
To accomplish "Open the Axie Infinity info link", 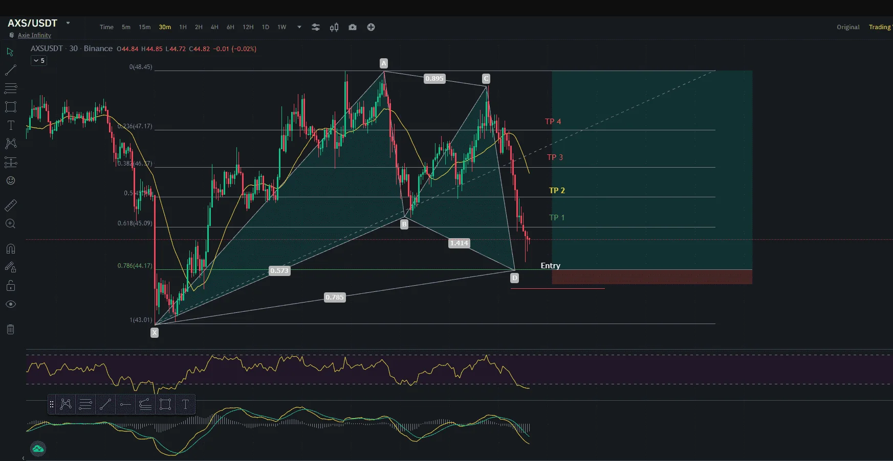I will point(34,35).
